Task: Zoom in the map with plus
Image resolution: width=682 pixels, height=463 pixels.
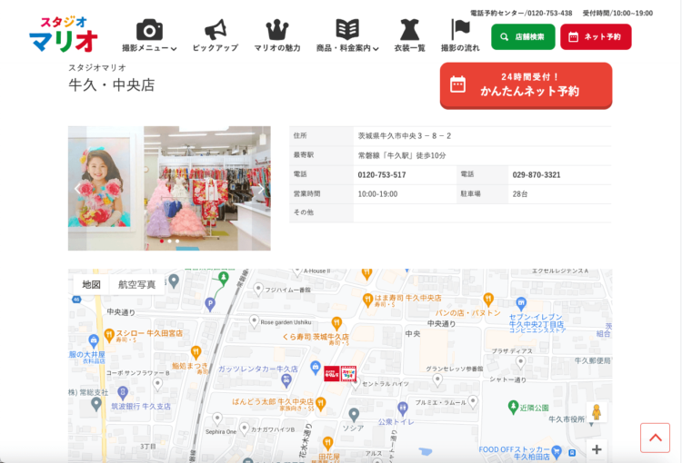Action: 597,449
